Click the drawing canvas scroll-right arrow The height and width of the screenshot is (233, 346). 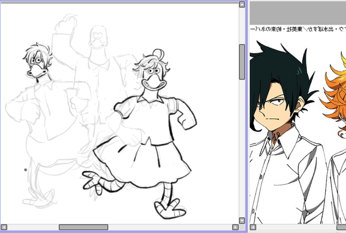pyautogui.click(x=235, y=227)
